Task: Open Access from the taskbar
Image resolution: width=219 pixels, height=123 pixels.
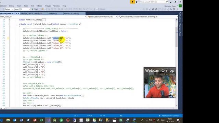Action: [35, 120]
